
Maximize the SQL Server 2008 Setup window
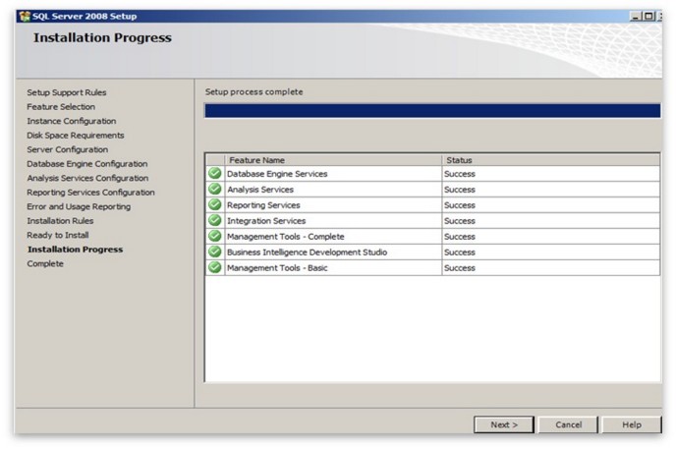pyautogui.click(x=648, y=17)
